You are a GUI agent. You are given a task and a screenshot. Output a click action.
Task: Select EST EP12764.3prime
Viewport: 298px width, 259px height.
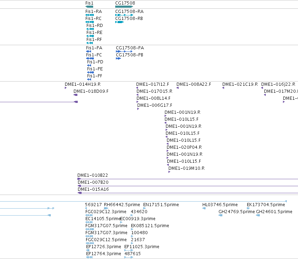tap(104, 254)
